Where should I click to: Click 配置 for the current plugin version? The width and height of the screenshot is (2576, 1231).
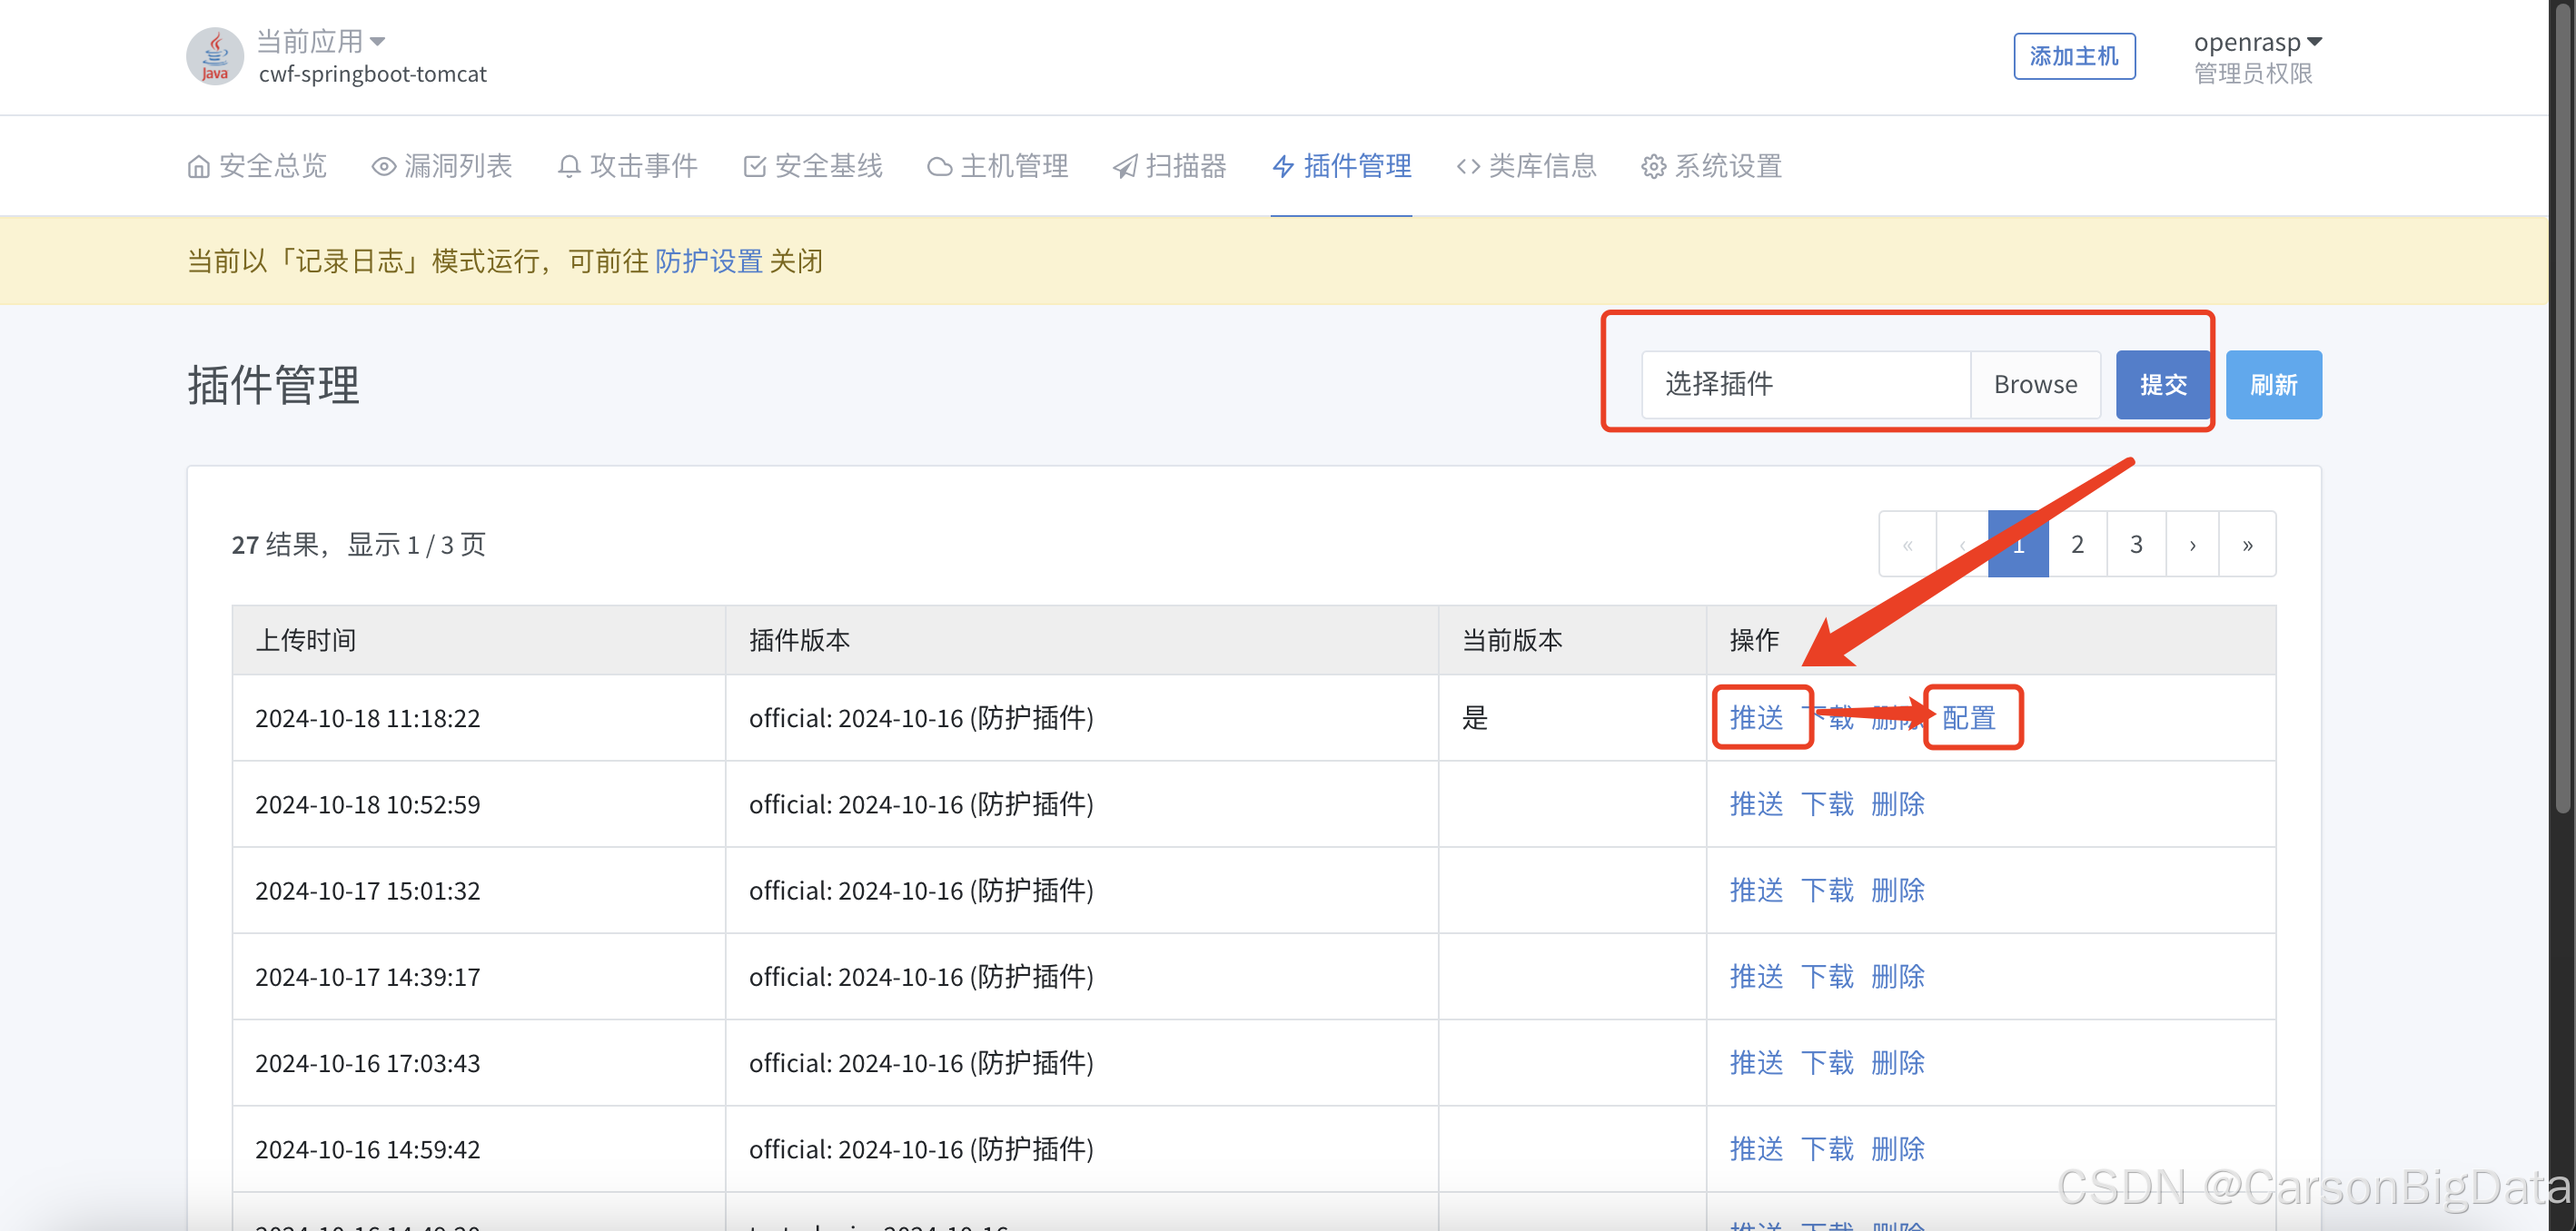pos(1968,717)
